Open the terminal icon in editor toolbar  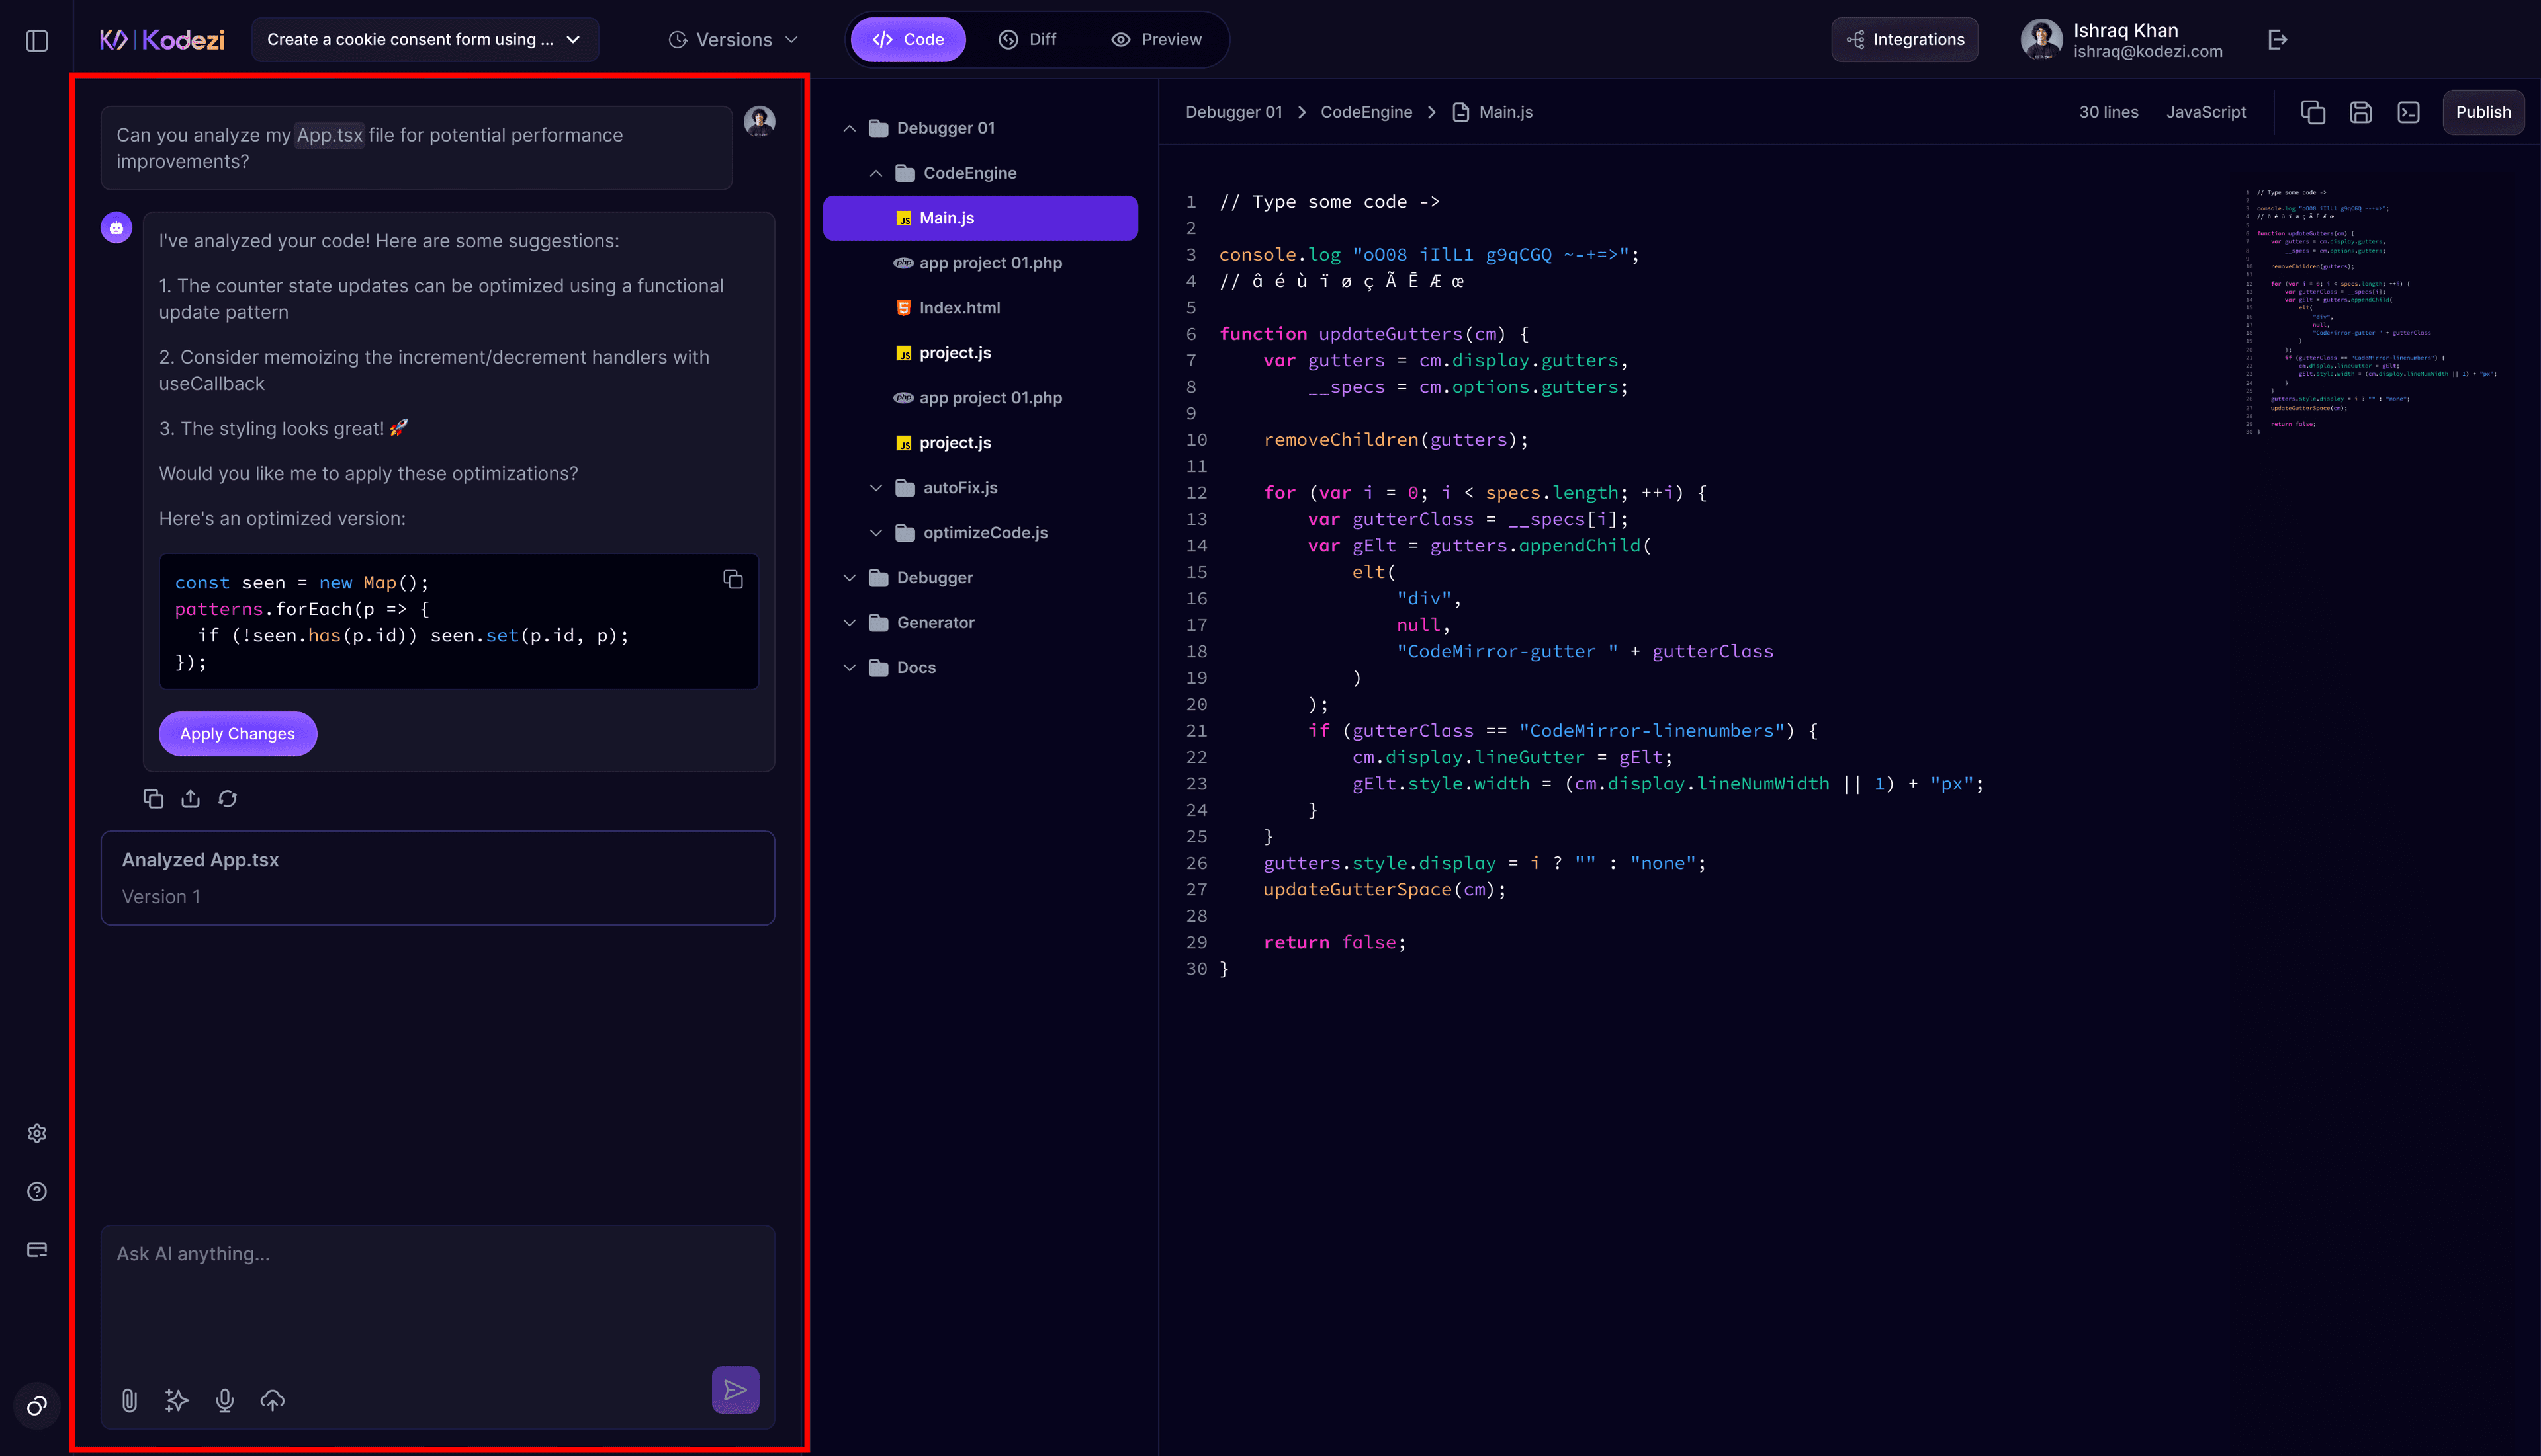point(2409,112)
